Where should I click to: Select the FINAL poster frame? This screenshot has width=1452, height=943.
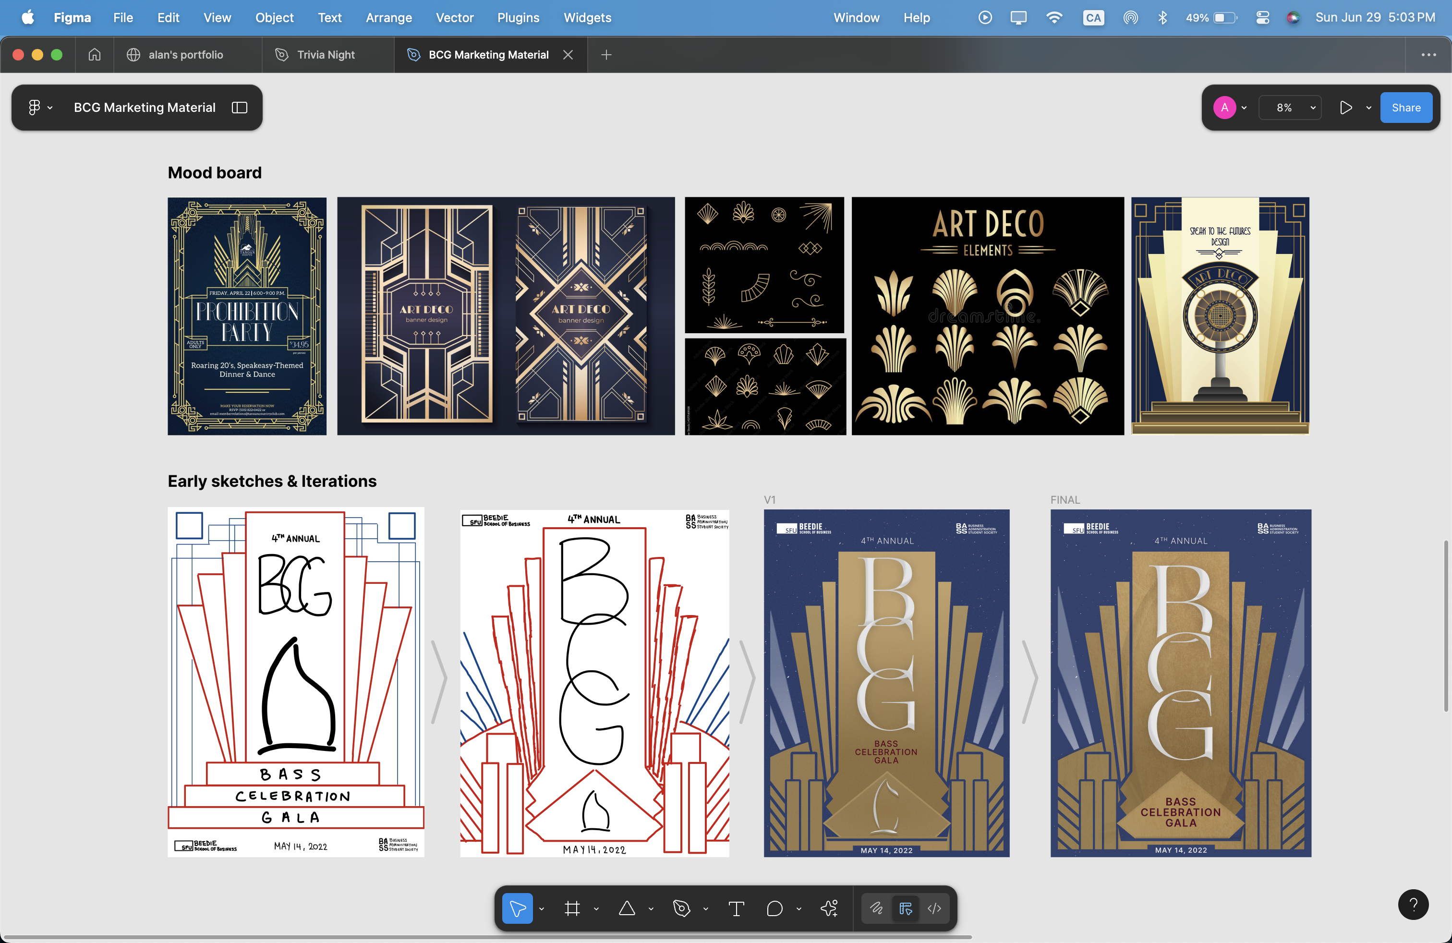[1181, 683]
